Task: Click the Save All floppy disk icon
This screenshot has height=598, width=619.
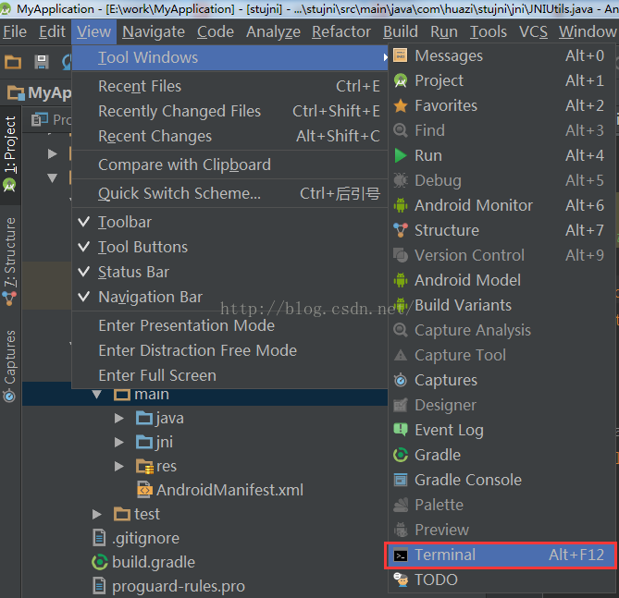Action: (x=42, y=62)
